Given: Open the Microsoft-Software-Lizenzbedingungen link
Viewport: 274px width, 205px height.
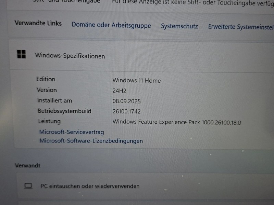Looking at the screenshot, I should (x=91, y=141).
